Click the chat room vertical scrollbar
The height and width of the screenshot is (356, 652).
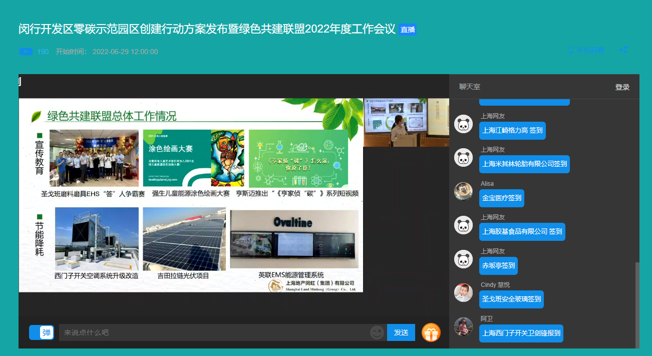[x=637, y=305]
